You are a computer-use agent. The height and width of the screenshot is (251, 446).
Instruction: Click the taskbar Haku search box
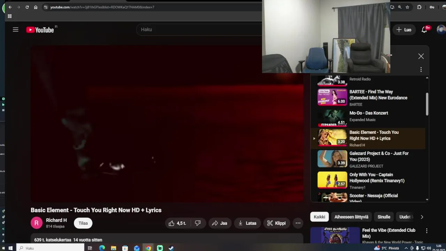(x=51, y=248)
